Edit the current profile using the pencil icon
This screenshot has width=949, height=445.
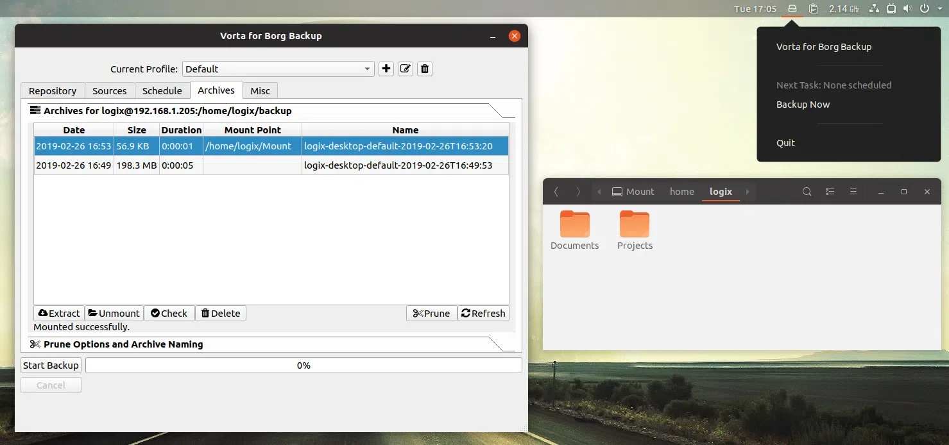tap(405, 69)
